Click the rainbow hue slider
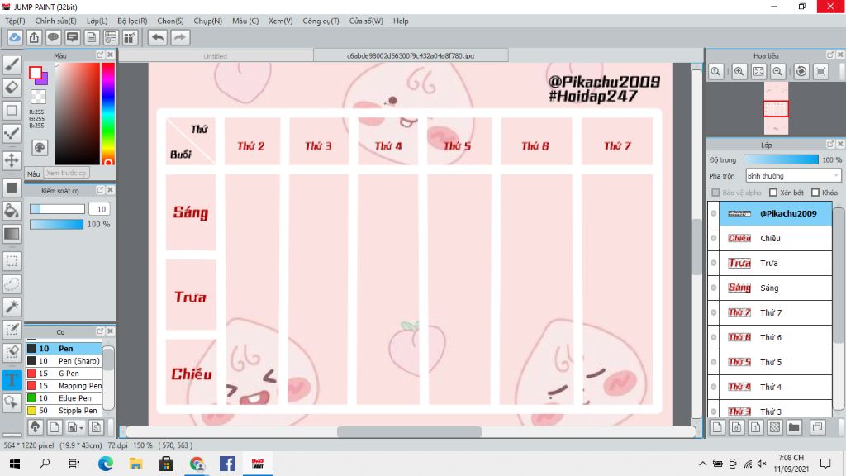 pyautogui.click(x=108, y=113)
